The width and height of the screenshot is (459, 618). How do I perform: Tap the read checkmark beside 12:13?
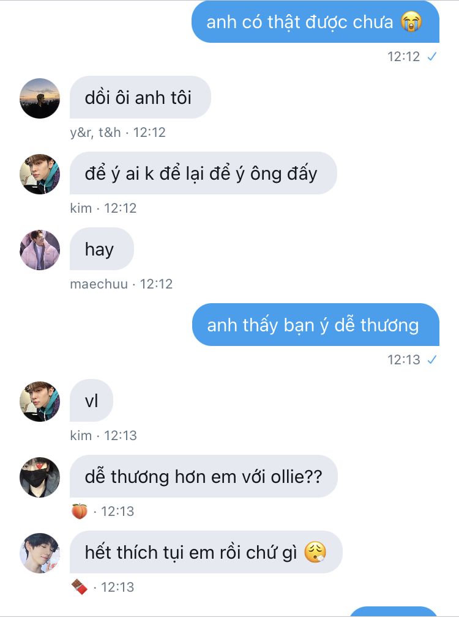coord(432,359)
